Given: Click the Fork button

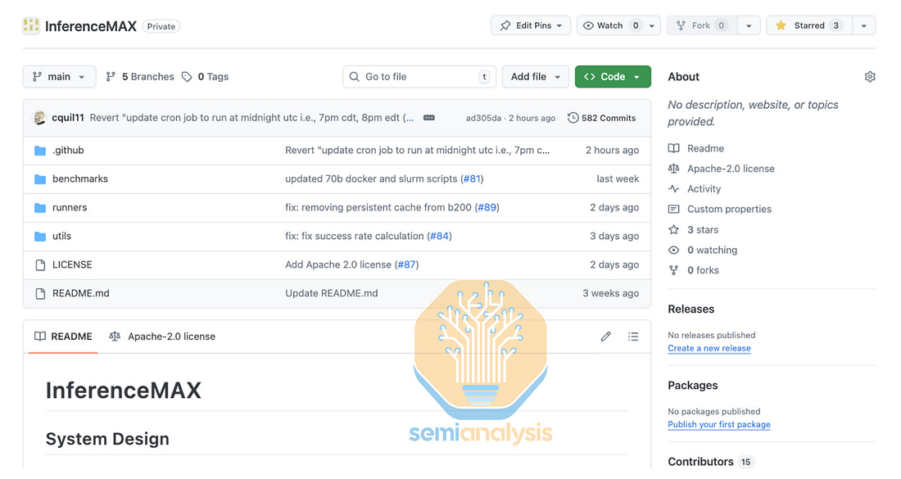Looking at the screenshot, I should tap(701, 25).
